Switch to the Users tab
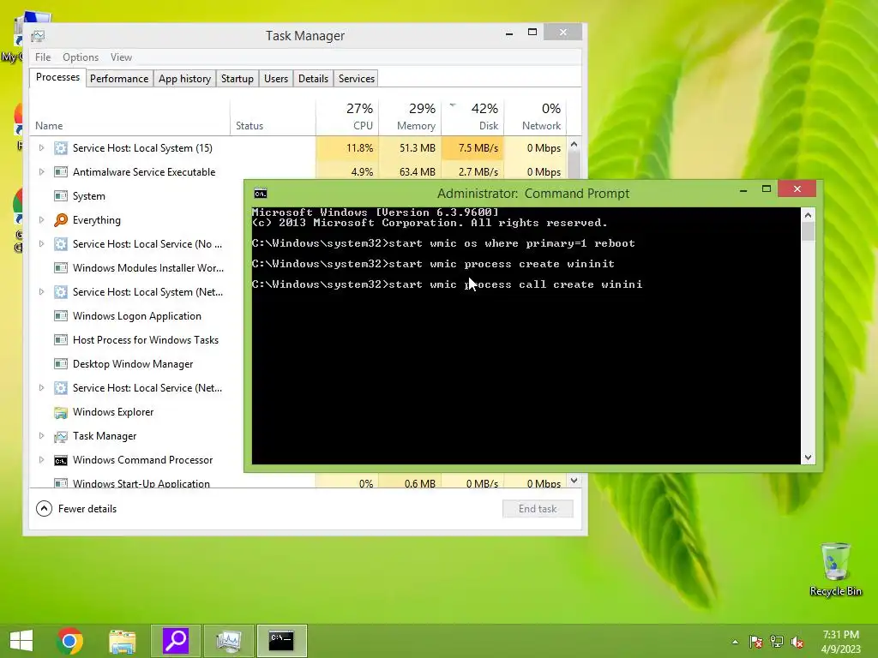Image resolution: width=878 pixels, height=658 pixels. click(276, 79)
